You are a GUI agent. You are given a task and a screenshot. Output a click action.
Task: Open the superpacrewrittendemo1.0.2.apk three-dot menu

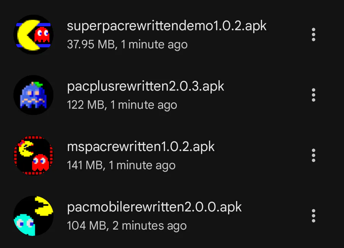pos(313,35)
